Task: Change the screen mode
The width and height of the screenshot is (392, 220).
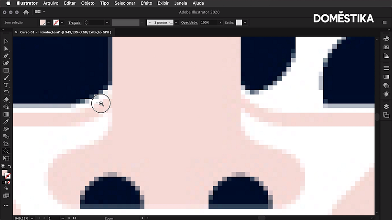Action: click(x=6, y=196)
